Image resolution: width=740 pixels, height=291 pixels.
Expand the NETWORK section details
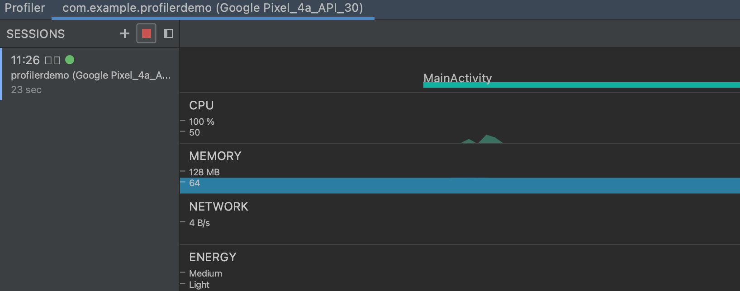click(x=218, y=207)
